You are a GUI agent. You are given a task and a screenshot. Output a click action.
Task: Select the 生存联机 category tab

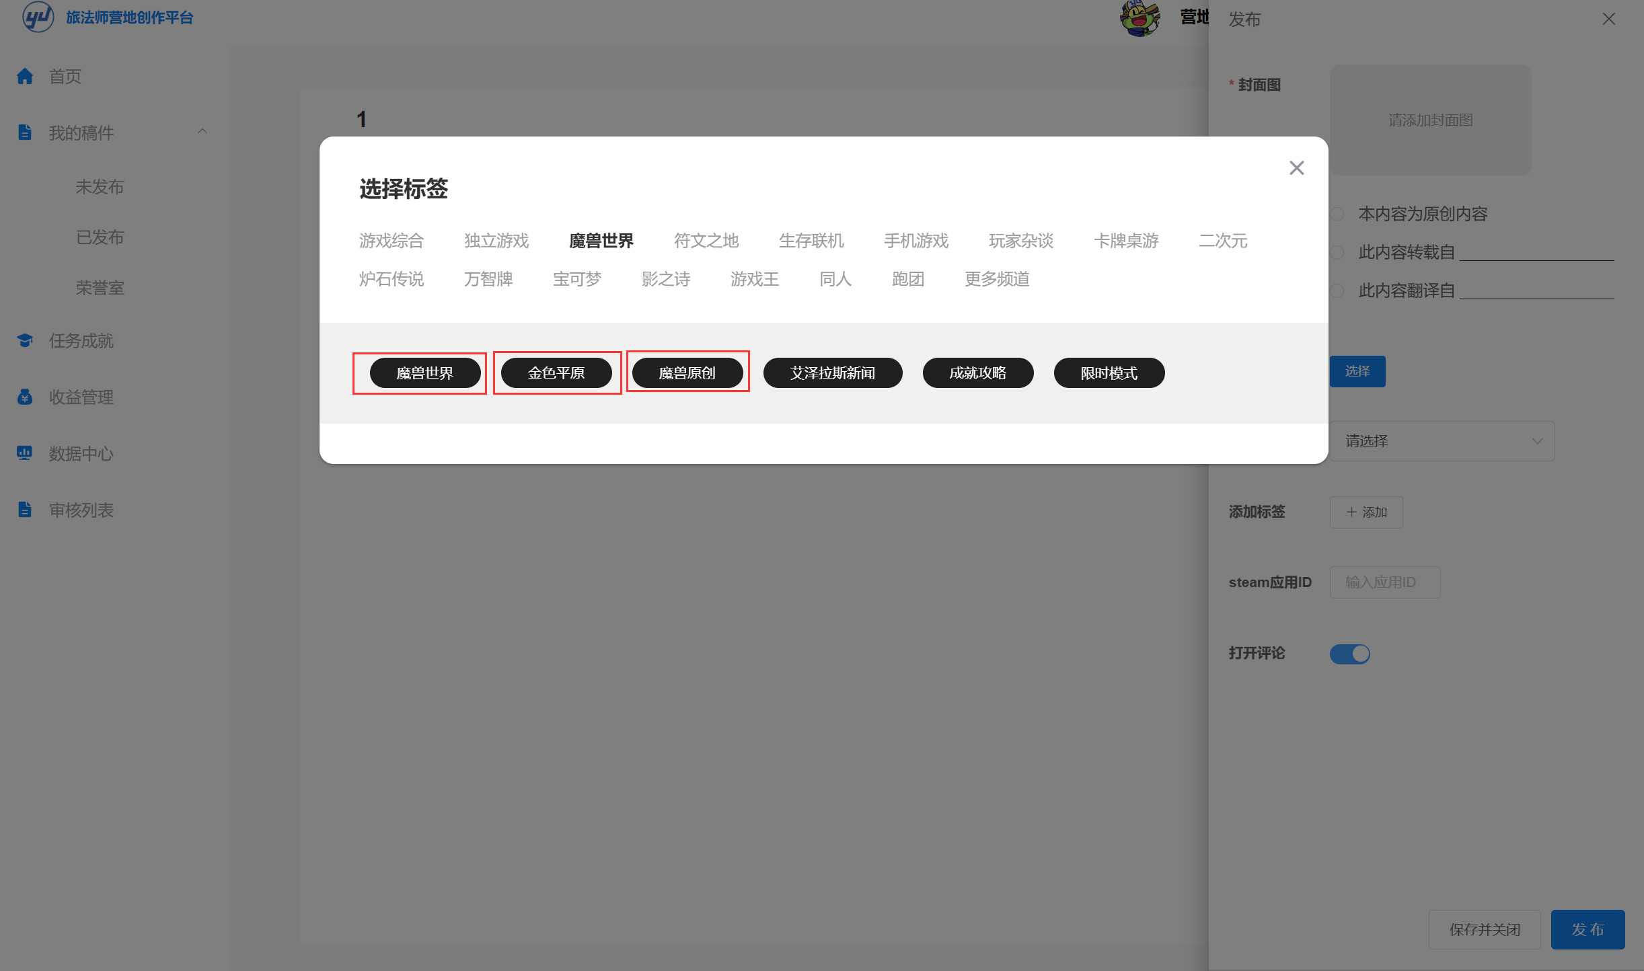tap(811, 240)
